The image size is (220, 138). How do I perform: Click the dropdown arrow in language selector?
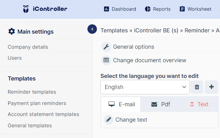click(184, 87)
